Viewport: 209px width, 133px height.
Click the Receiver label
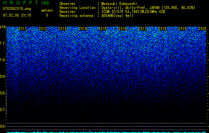tap(67, 12)
